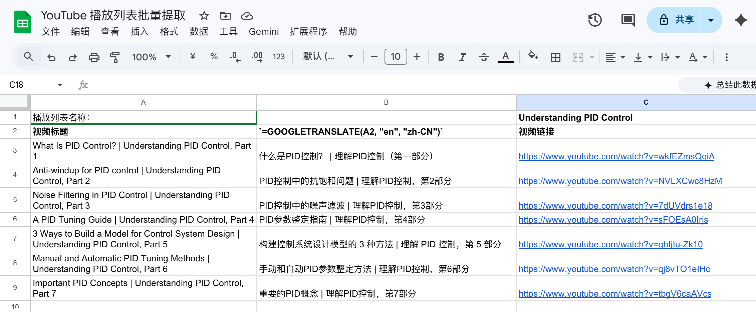Open the zoom level dropdown

152,57
